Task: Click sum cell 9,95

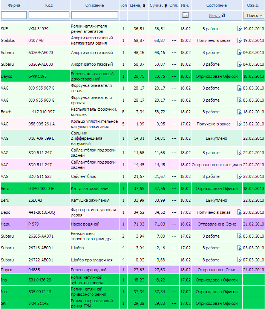Action: 161,124
